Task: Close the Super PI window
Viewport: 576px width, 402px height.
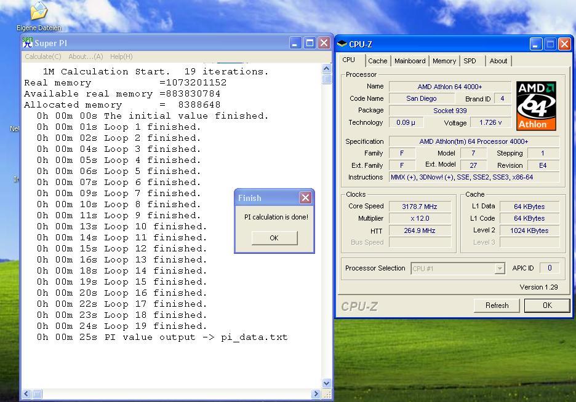Action: pyautogui.click(x=324, y=43)
